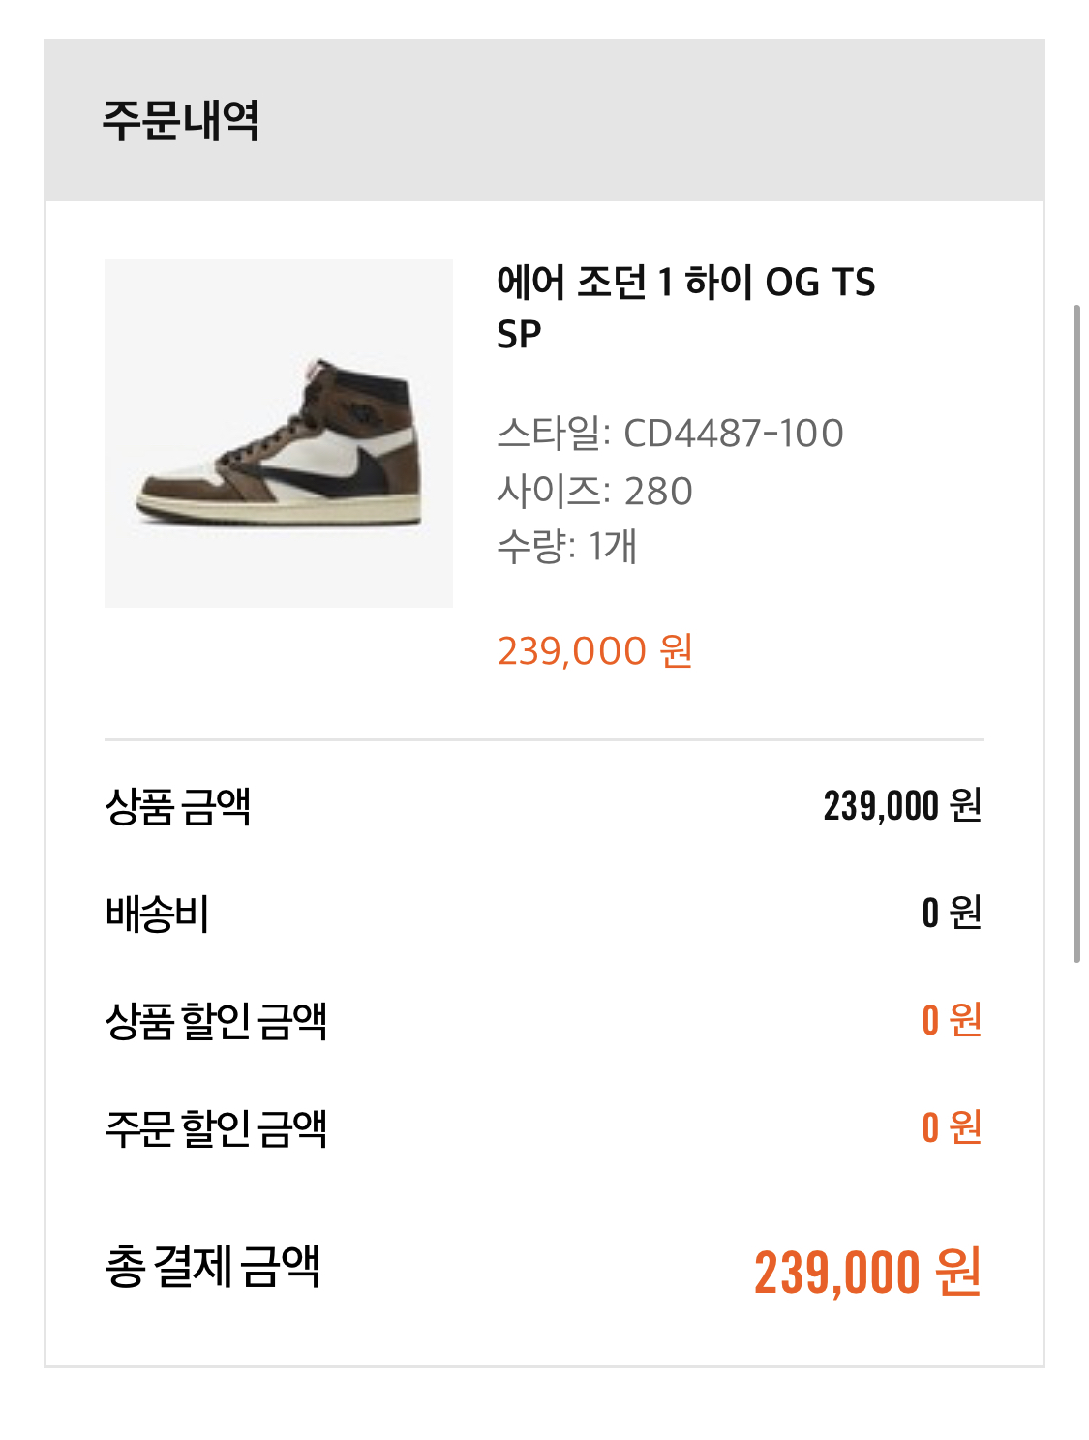Click the 상품 금액 label
Image resolution: width=1089 pixels, height=1440 pixels.
[178, 806]
